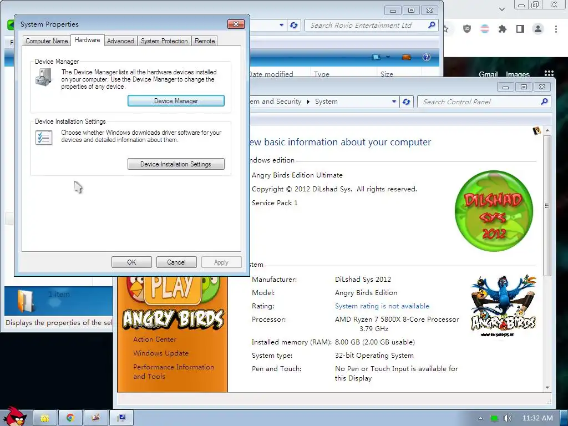
Task: Click the striped flag extension icon
Action: [x=485, y=29]
